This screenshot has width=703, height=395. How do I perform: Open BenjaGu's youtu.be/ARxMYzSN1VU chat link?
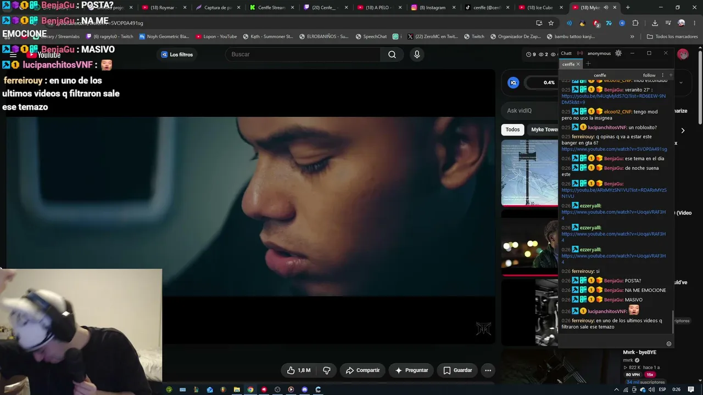coord(614,193)
